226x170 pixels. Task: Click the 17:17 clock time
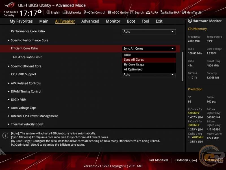29,13
